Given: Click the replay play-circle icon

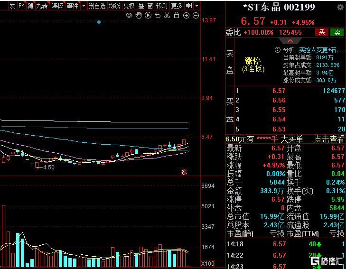Looking at the screenshot, I should click(148, 15).
